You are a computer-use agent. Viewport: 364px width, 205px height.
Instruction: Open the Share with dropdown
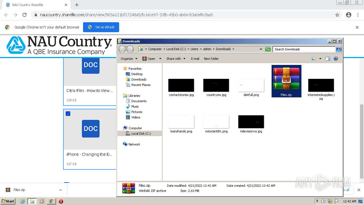176,59
